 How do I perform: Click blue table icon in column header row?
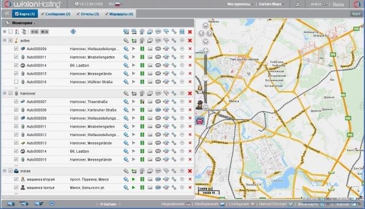[182, 32]
